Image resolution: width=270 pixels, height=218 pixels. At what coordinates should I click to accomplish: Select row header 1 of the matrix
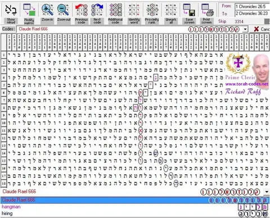[x=3, y=55]
